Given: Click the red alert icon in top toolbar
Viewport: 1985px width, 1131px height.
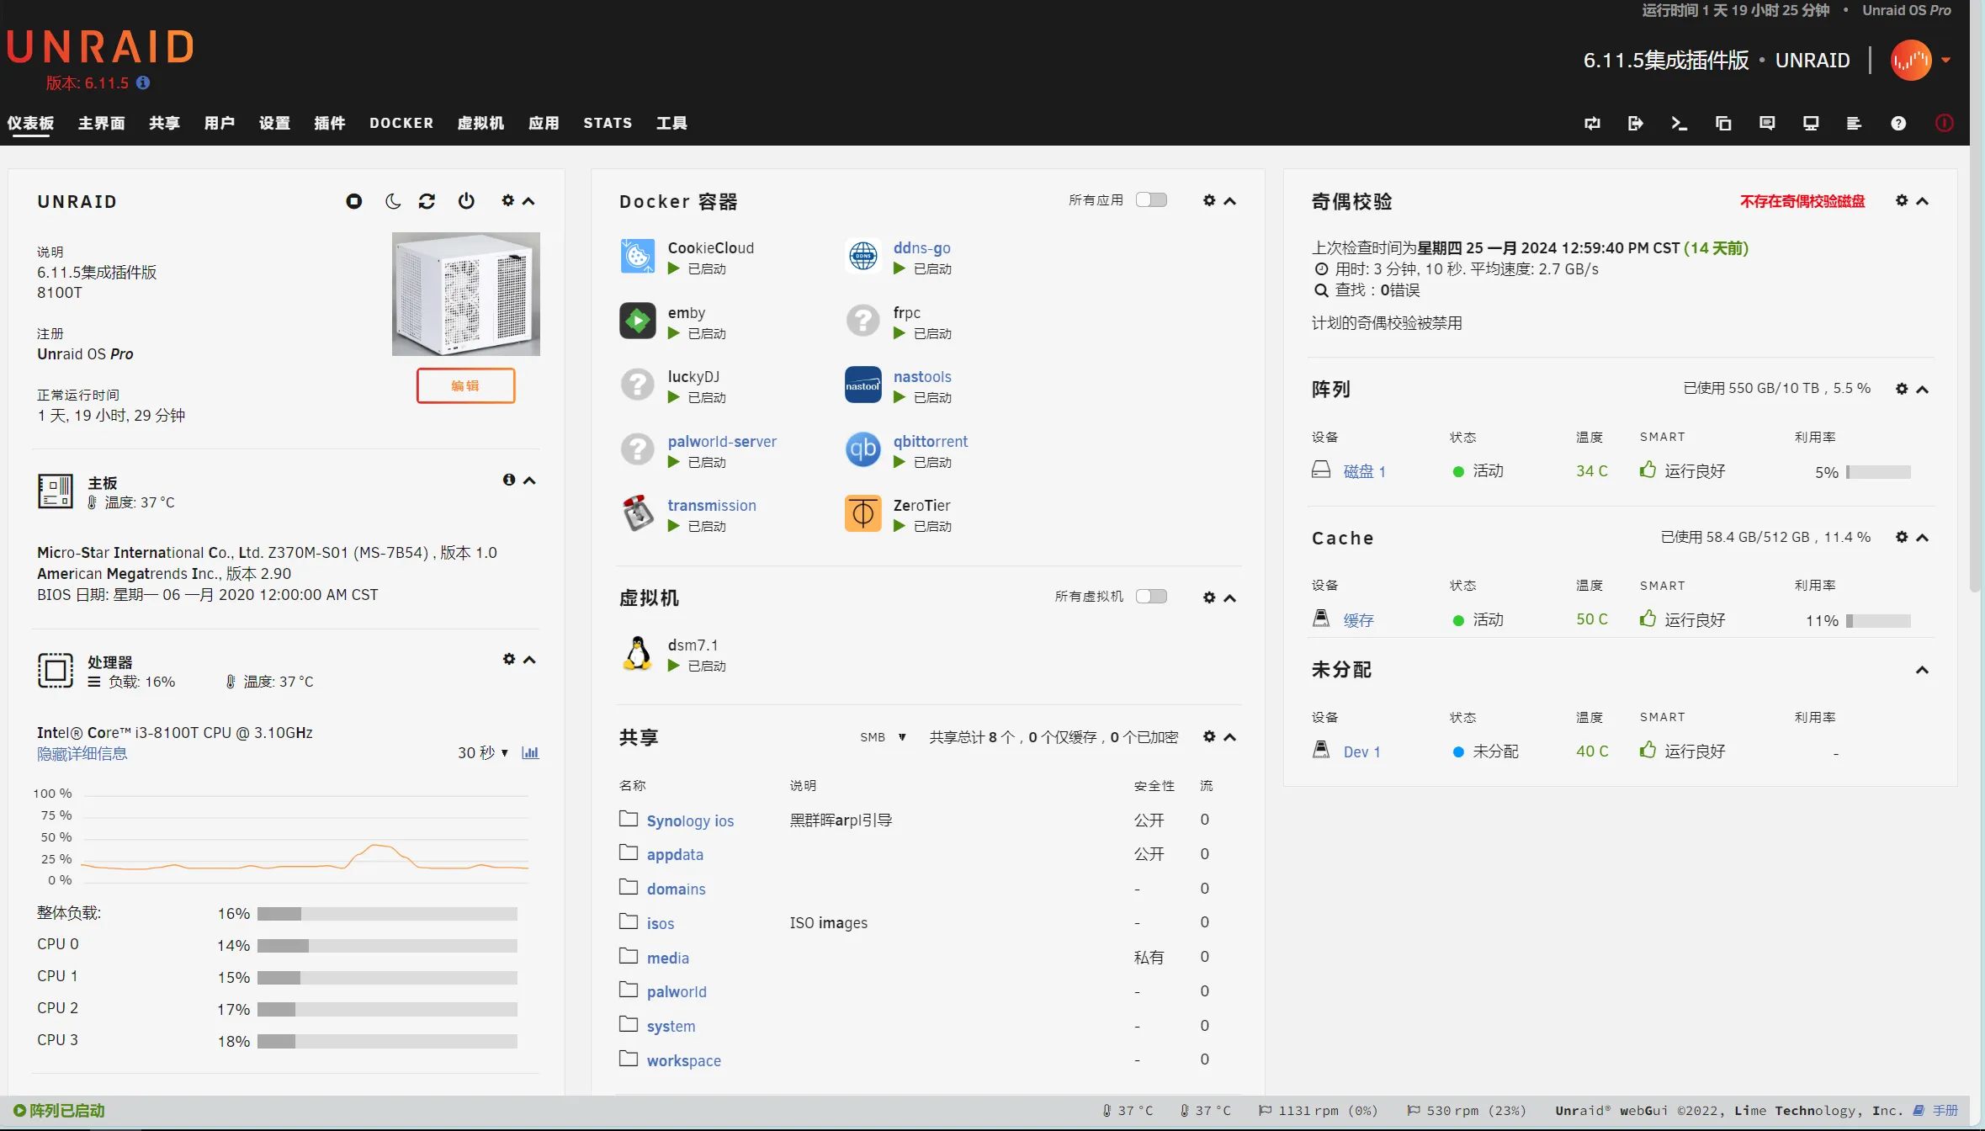Looking at the screenshot, I should 1944,124.
